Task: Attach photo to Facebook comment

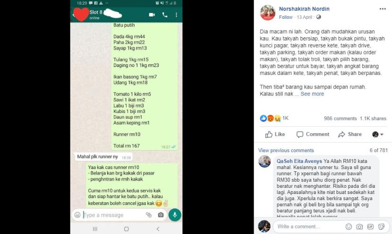Action: (x=359, y=226)
